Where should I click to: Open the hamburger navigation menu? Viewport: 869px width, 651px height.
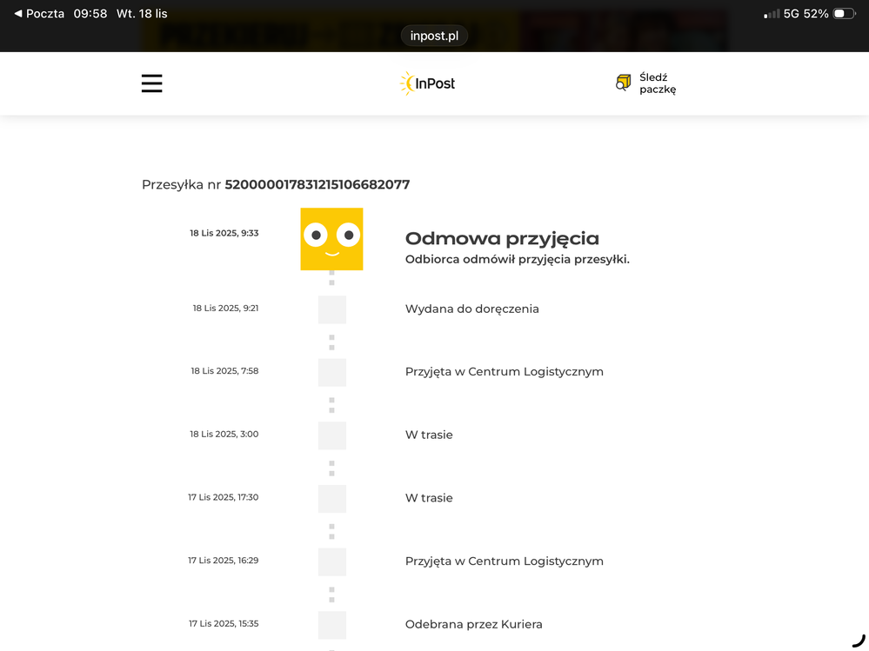tap(152, 83)
